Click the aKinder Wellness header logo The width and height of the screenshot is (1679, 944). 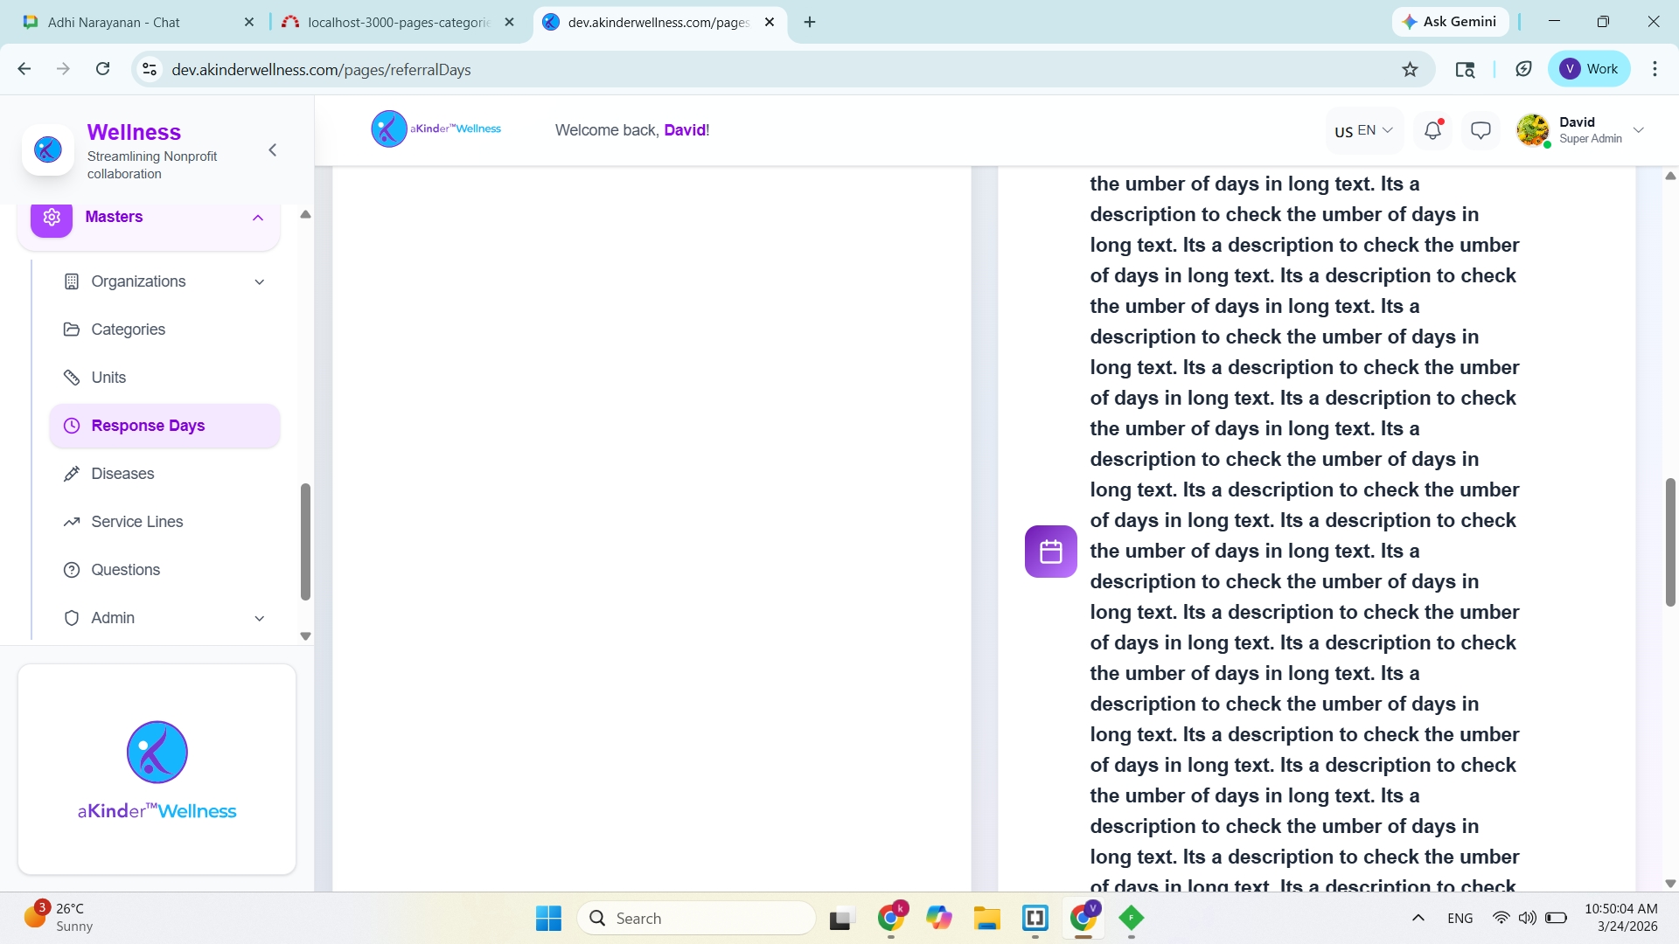(436, 129)
